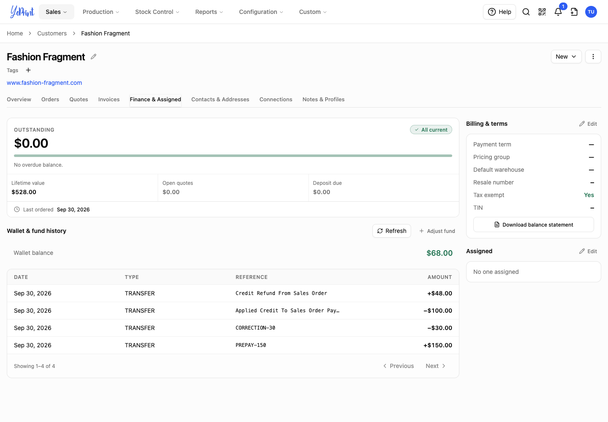Go to Next page of history
Viewport: 608px width, 422px height.
point(436,366)
